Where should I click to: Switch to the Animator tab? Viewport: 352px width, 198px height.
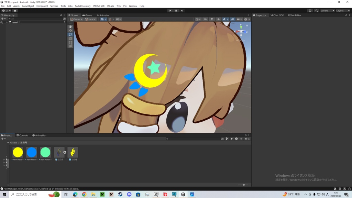pyautogui.click(x=103, y=15)
